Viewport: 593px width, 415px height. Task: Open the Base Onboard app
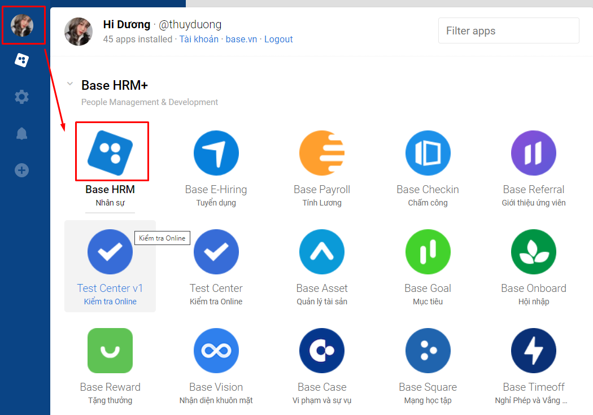click(x=533, y=251)
